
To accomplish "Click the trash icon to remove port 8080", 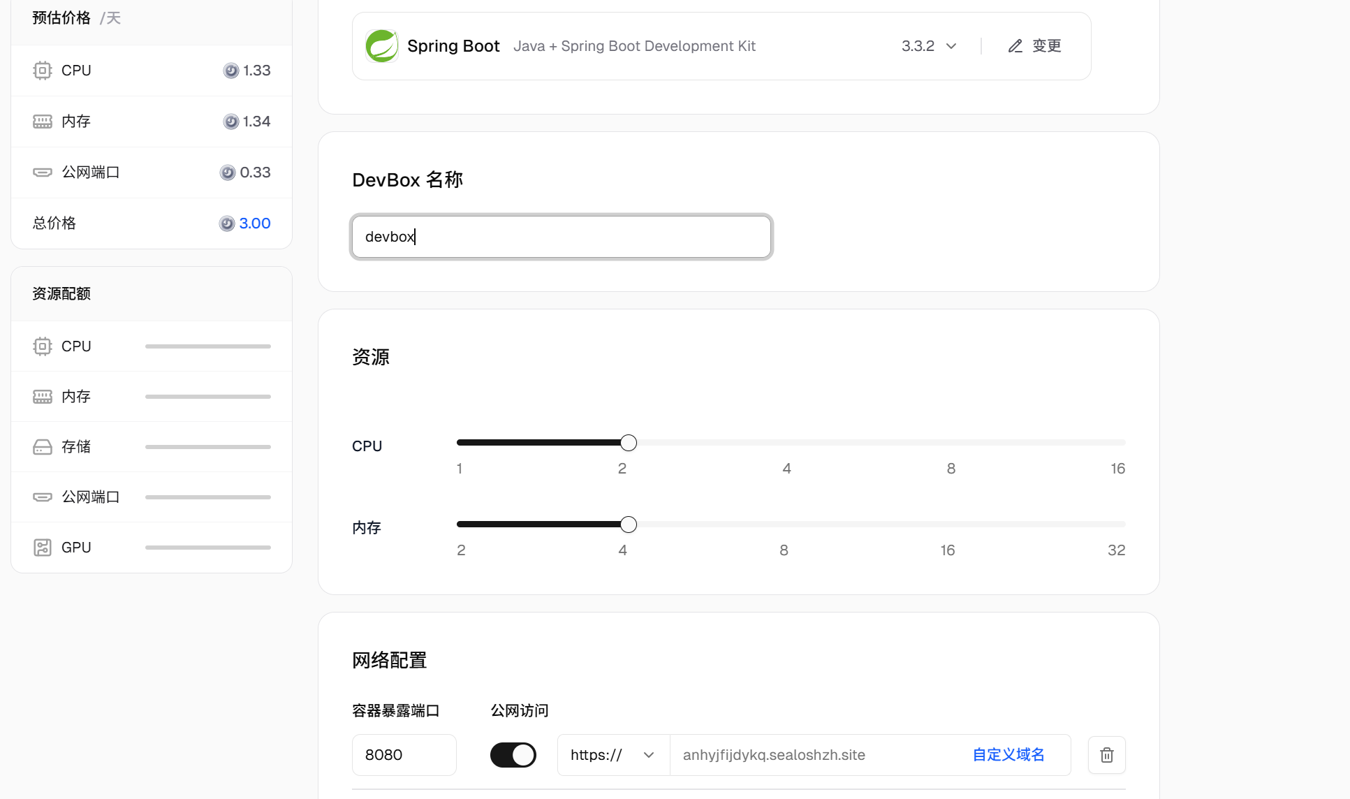I will coord(1106,755).
